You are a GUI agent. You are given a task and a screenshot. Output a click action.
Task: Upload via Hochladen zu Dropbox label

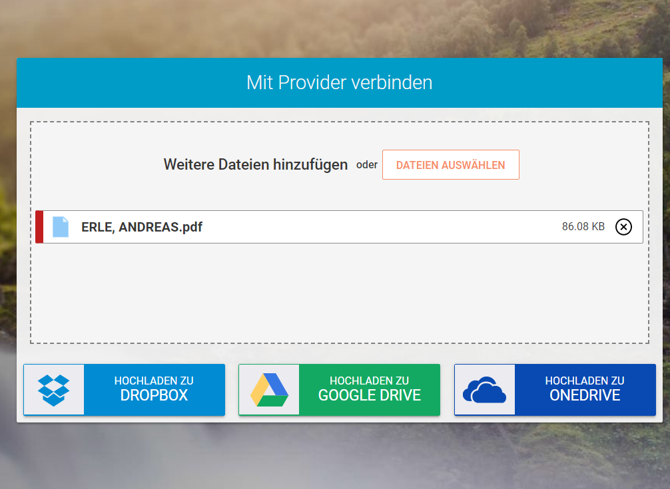pyautogui.click(x=154, y=389)
